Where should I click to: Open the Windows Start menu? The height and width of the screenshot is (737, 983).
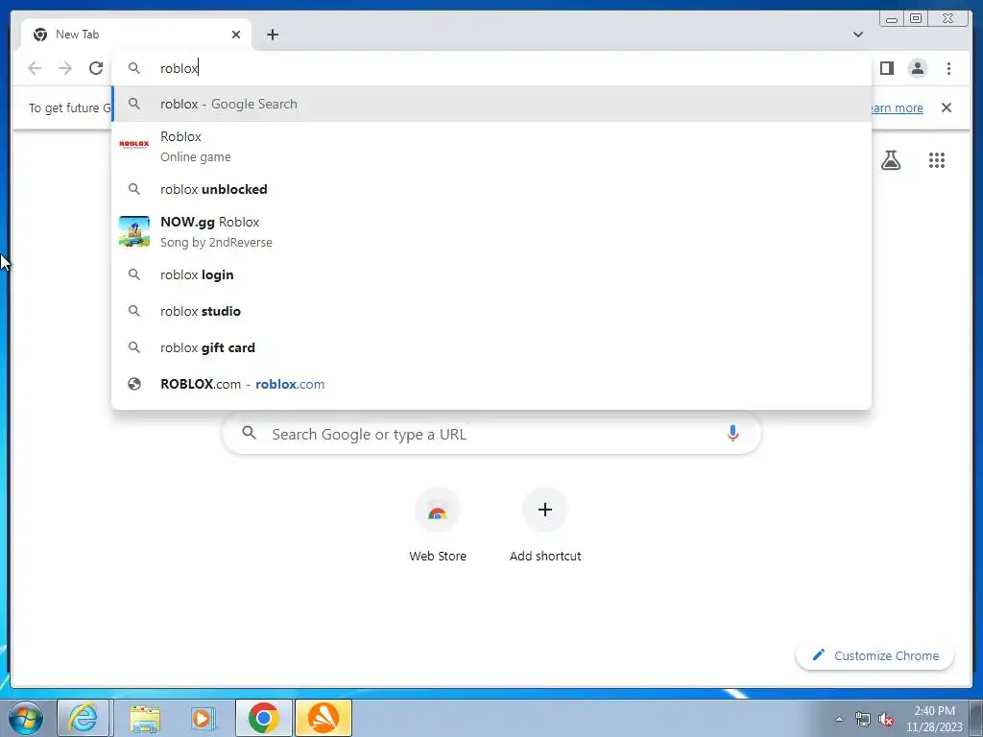pos(26,718)
